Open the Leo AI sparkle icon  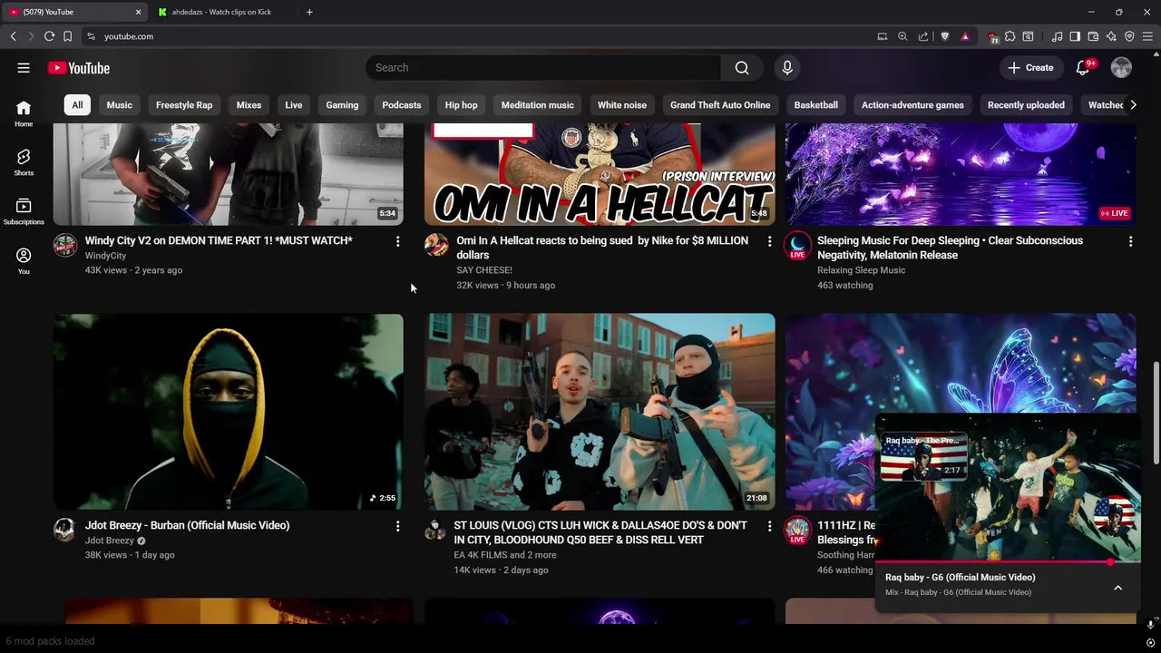1111,36
